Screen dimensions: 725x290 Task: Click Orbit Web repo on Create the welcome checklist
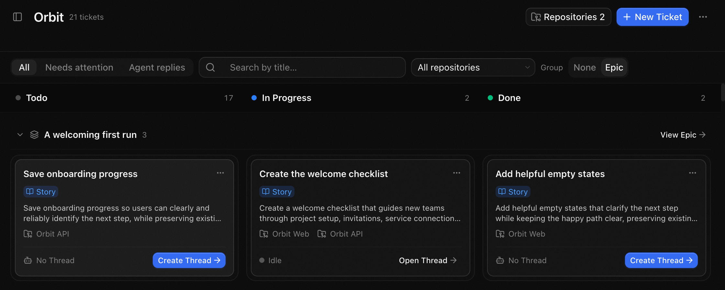click(x=284, y=234)
